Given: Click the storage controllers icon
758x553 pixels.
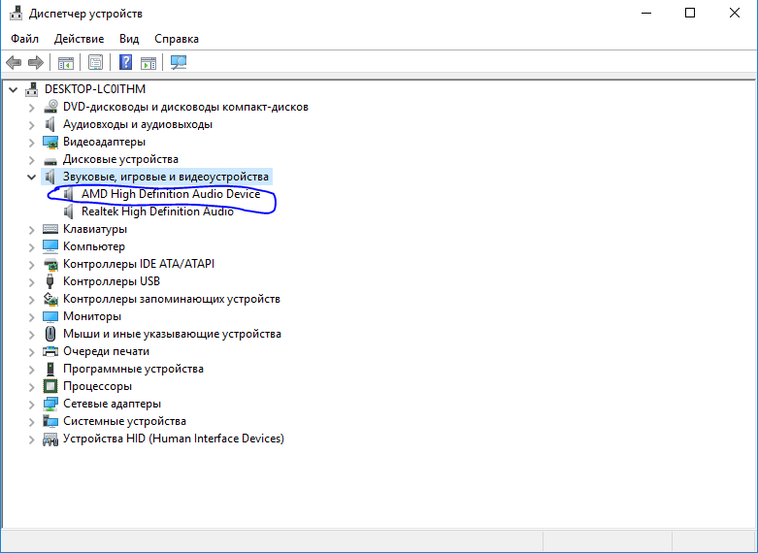Looking at the screenshot, I should coord(50,299).
